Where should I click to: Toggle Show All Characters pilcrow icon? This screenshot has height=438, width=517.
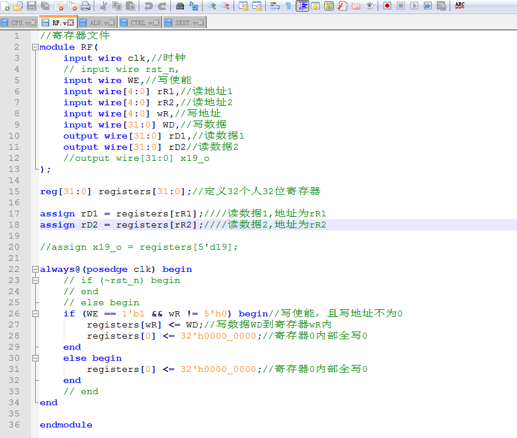pyautogui.click(x=288, y=6)
